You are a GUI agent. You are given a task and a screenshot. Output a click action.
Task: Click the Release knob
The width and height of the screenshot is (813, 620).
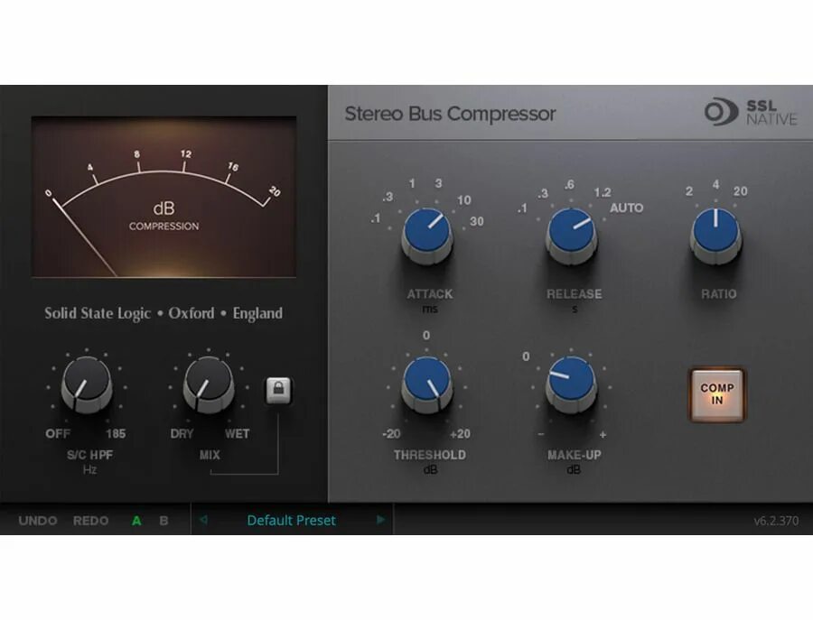pyautogui.click(x=572, y=236)
